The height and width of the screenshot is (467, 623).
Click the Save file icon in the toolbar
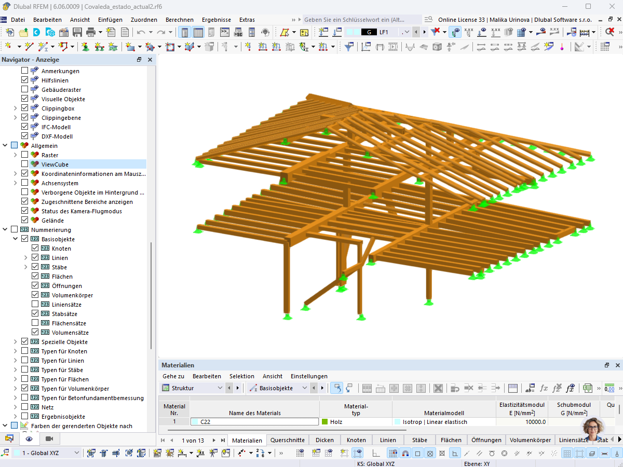pyautogui.click(x=77, y=32)
